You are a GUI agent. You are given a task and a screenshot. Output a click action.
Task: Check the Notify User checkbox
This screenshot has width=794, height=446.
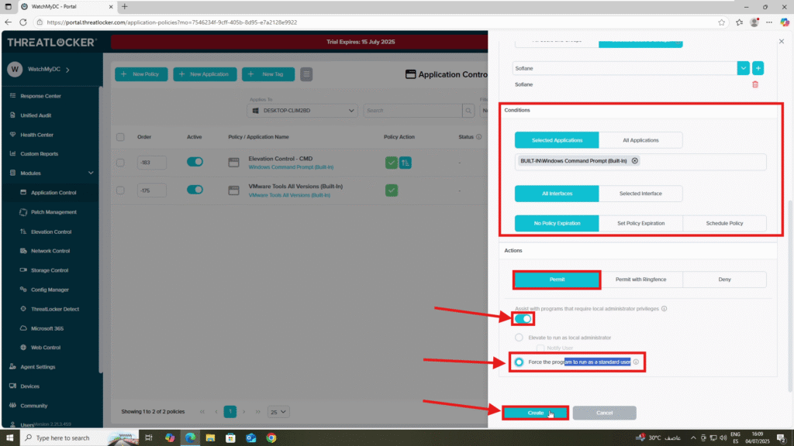pos(540,348)
